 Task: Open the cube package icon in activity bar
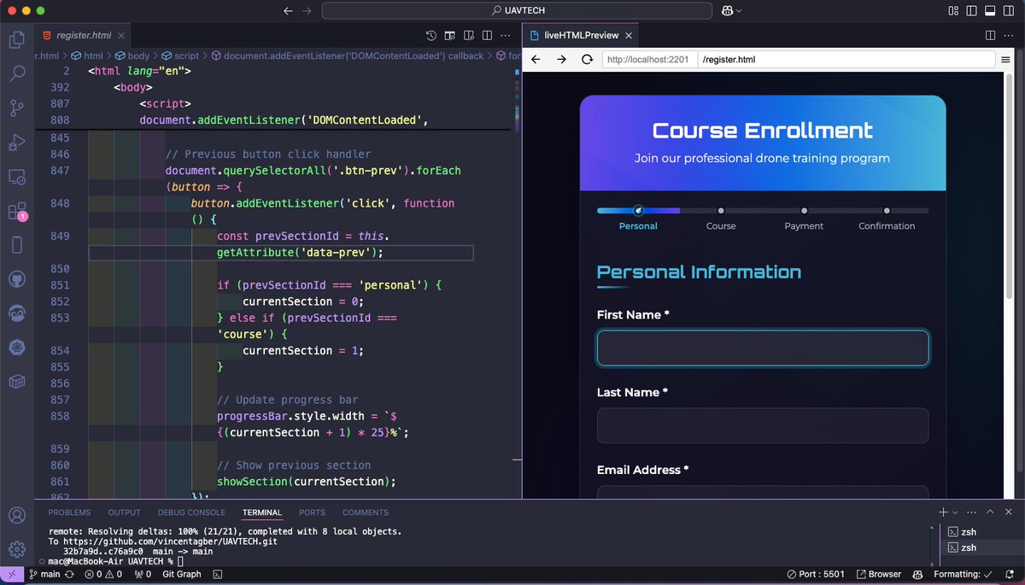(16, 382)
